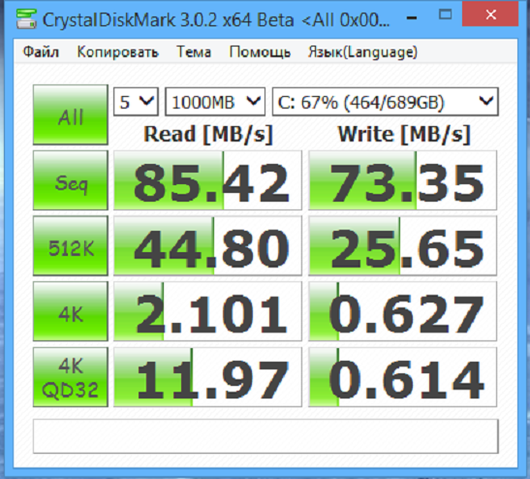Image resolution: width=530 pixels, height=479 pixels.
Task: Click the CrystalDiskMark app icon in title bar
Action: point(26,19)
